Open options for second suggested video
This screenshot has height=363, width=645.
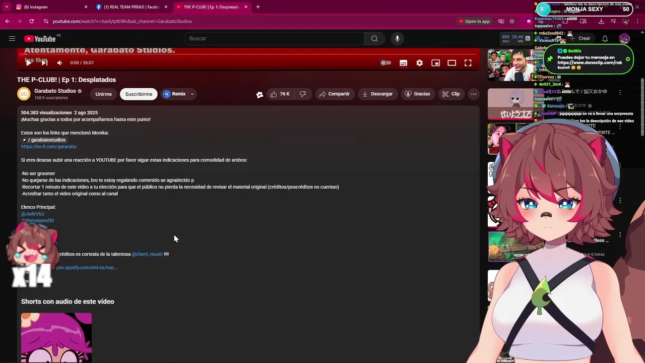point(620,92)
